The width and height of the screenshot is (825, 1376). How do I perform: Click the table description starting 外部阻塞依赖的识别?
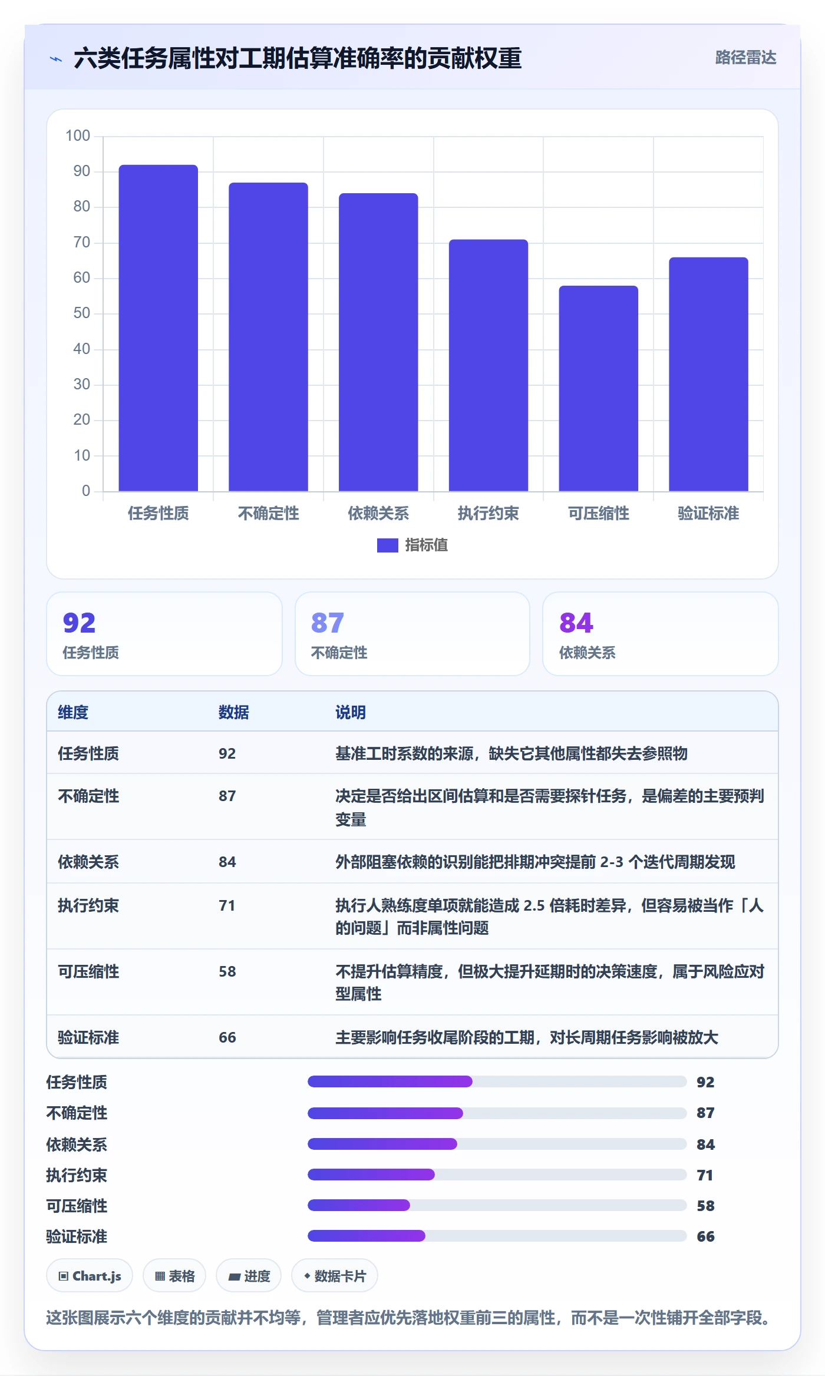point(535,862)
